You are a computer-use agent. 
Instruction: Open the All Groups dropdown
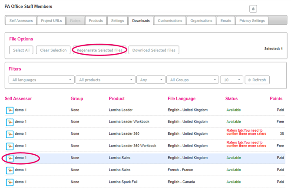pyautogui.click(x=192, y=80)
